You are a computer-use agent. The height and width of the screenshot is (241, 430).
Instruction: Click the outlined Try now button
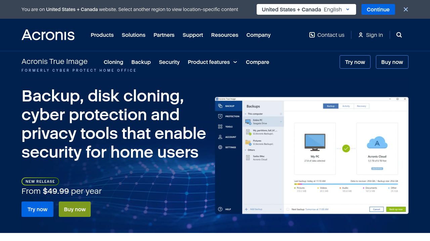(x=355, y=62)
